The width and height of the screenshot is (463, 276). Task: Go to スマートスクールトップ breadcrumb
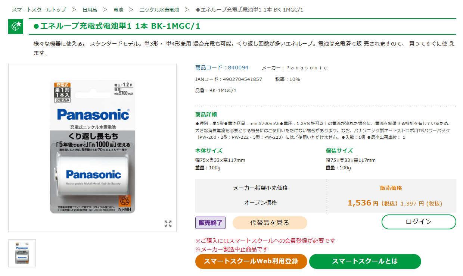click(x=39, y=9)
